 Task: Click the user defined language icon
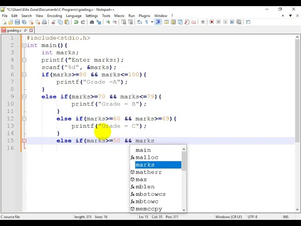[166, 22]
